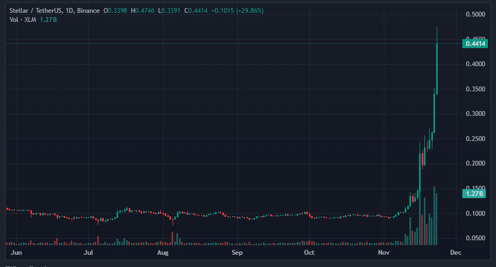Click the 0.1000 price axis label
This screenshot has height=267, width=496.
pos(475,214)
